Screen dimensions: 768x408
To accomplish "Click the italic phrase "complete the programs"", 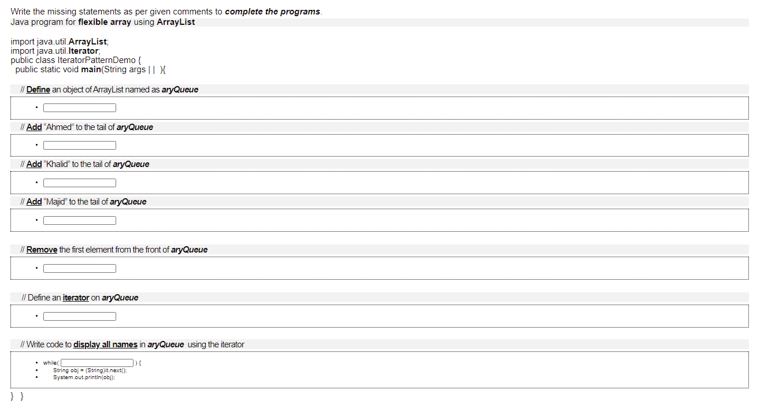I will coord(272,11).
